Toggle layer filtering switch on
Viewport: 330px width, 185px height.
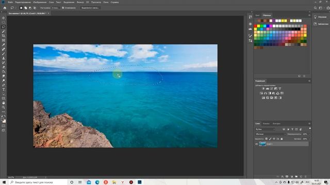click(x=310, y=128)
